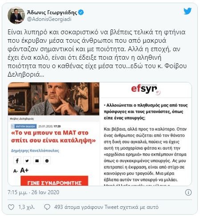
Task: Open the @AdonisGeorgiadi handle link
Action: click(x=49, y=19)
